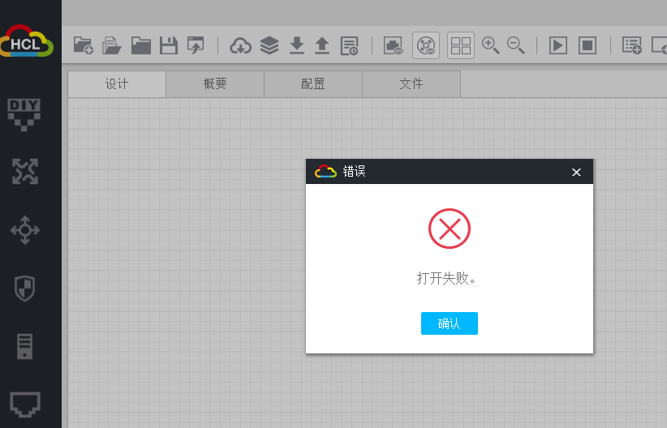
Task: Open the Ethernet port sidebar category
Action: 25,404
